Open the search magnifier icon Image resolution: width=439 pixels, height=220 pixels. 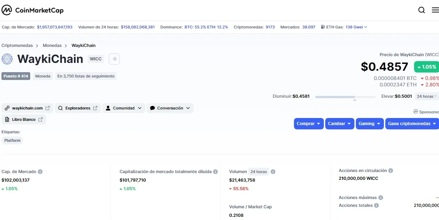pos(422,10)
